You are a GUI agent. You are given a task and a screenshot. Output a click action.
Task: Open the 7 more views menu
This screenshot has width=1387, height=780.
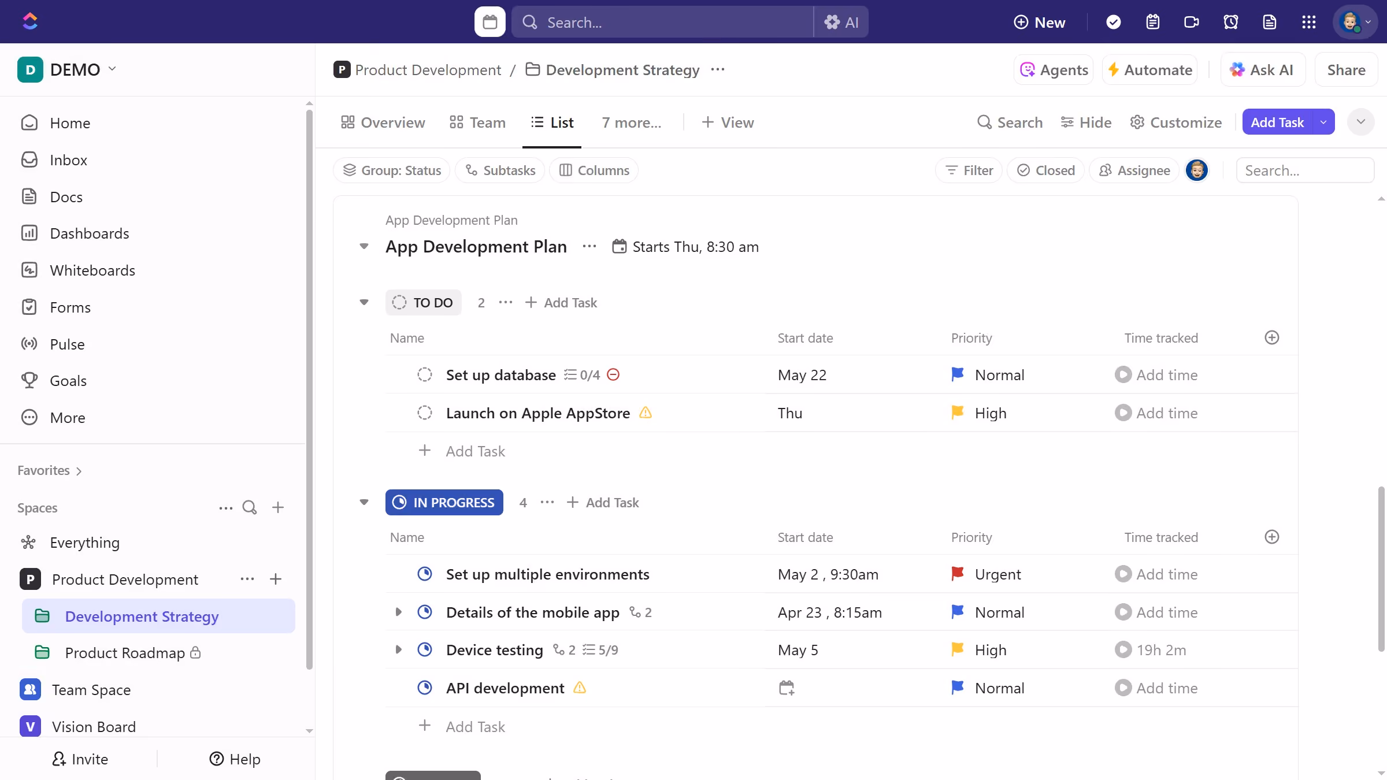click(x=632, y=122)
